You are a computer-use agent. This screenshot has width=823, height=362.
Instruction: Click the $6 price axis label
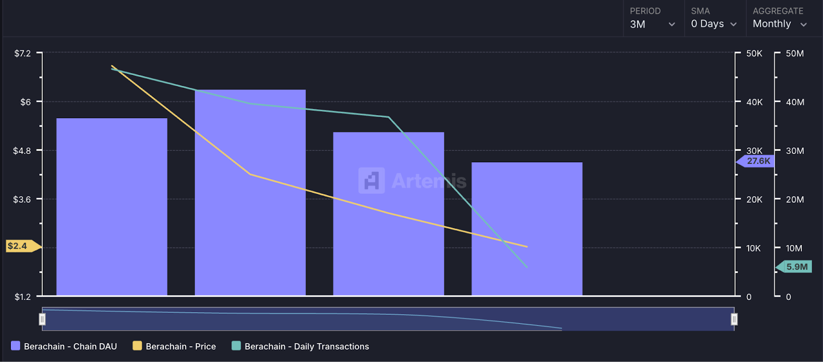coord(26,102)
